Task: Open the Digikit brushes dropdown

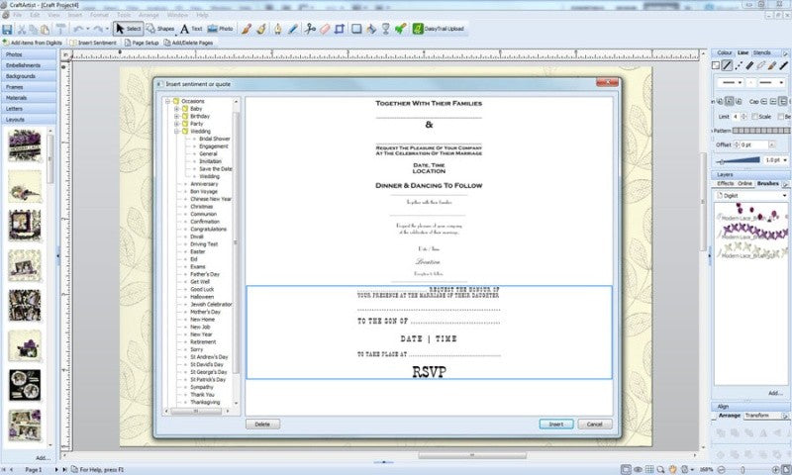Action: click(751, 195)
